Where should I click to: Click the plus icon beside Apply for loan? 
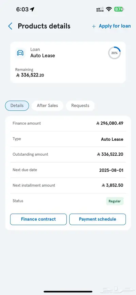94,27
